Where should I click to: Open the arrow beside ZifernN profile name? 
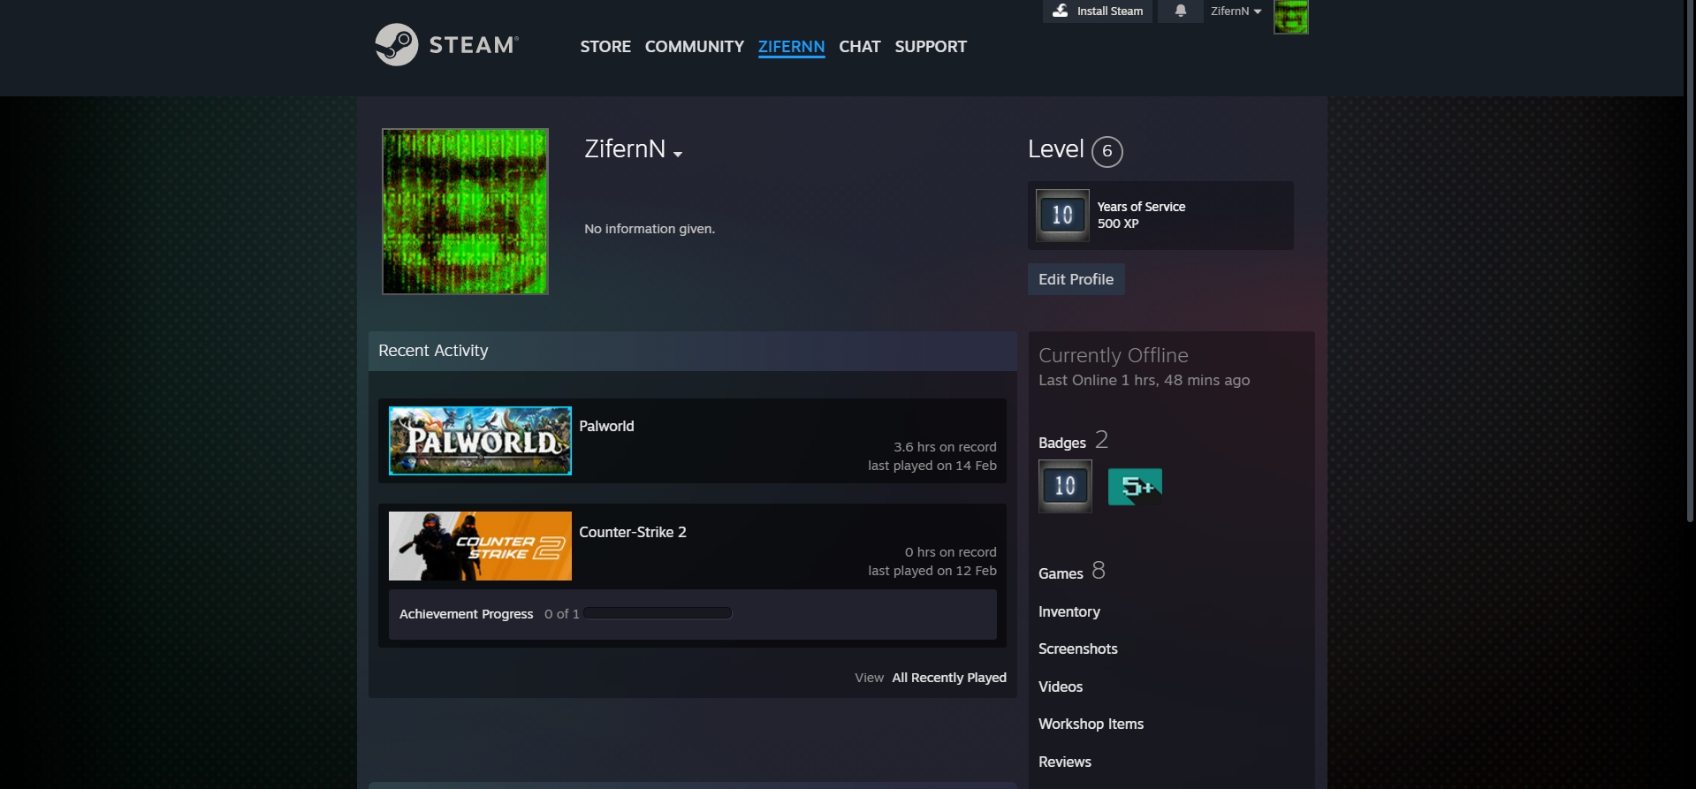coord(678,155)
